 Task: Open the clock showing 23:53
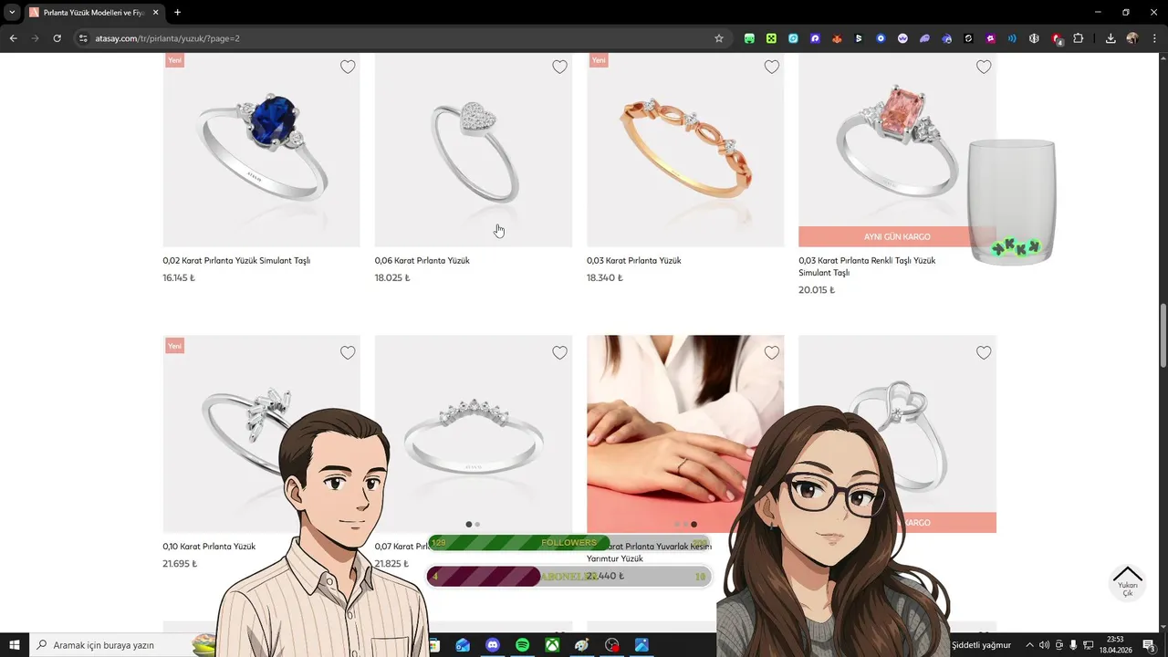1114,645
